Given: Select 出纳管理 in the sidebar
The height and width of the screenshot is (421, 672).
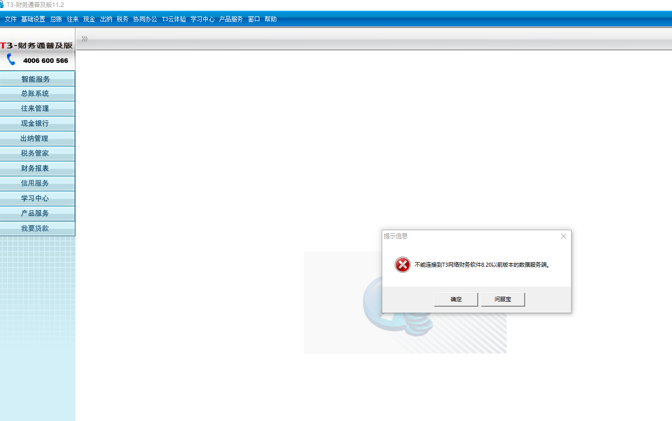Looking at the screenshot, I should [37, 138].
